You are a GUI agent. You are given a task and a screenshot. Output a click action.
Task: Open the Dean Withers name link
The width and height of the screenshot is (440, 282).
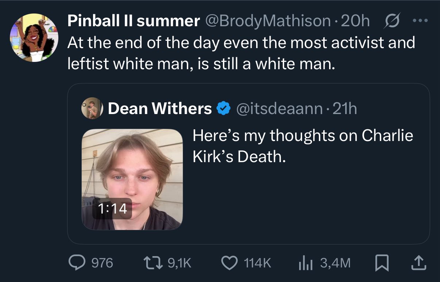(160, 108)
